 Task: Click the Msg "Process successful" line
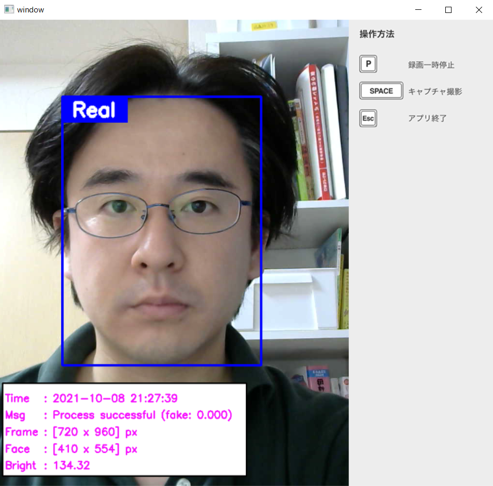(x=119, y=415)
